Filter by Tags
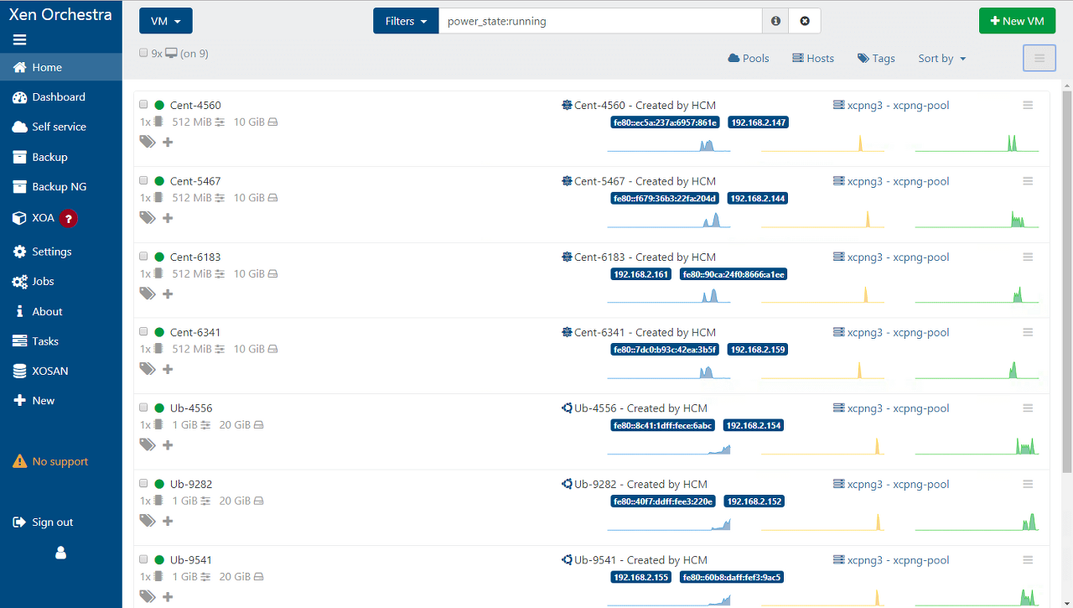Image resolution: width=1073 pixels, height=608 pixels. click(x=876, y=58)
